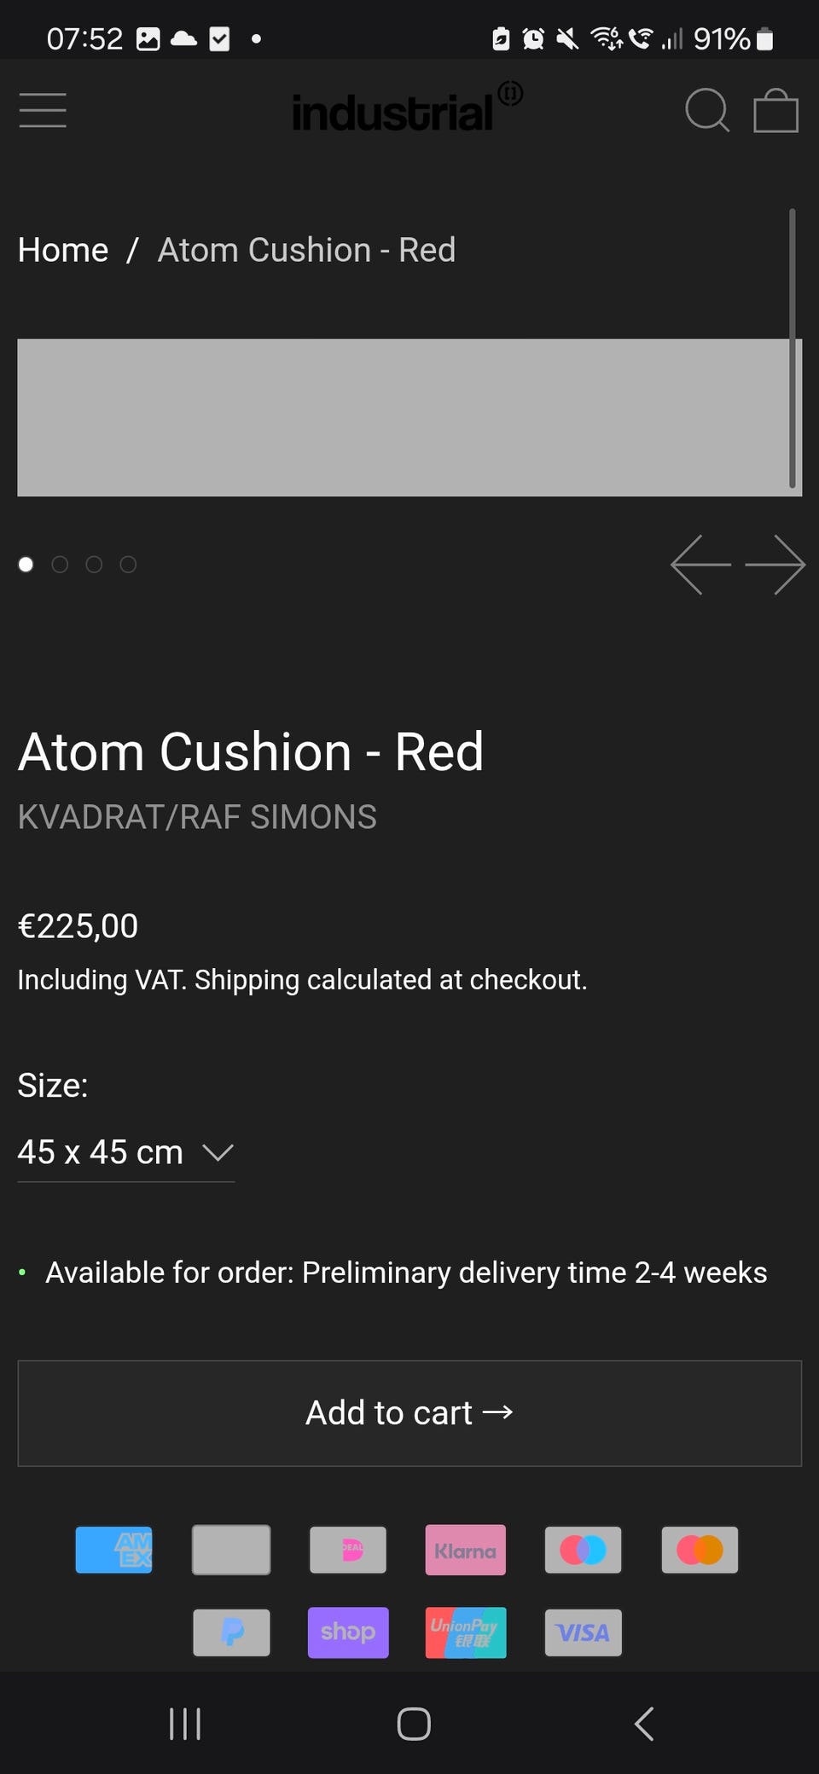Go to next product image arrow
Viewport: 819px width, 1774px height.
(x=775, y=565)
